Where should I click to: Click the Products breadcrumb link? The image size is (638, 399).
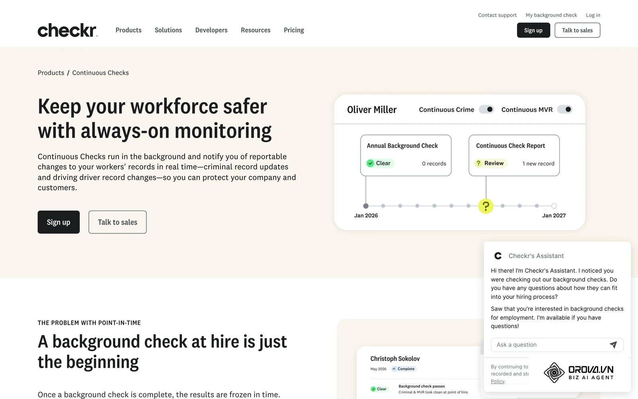click(51, 73)
